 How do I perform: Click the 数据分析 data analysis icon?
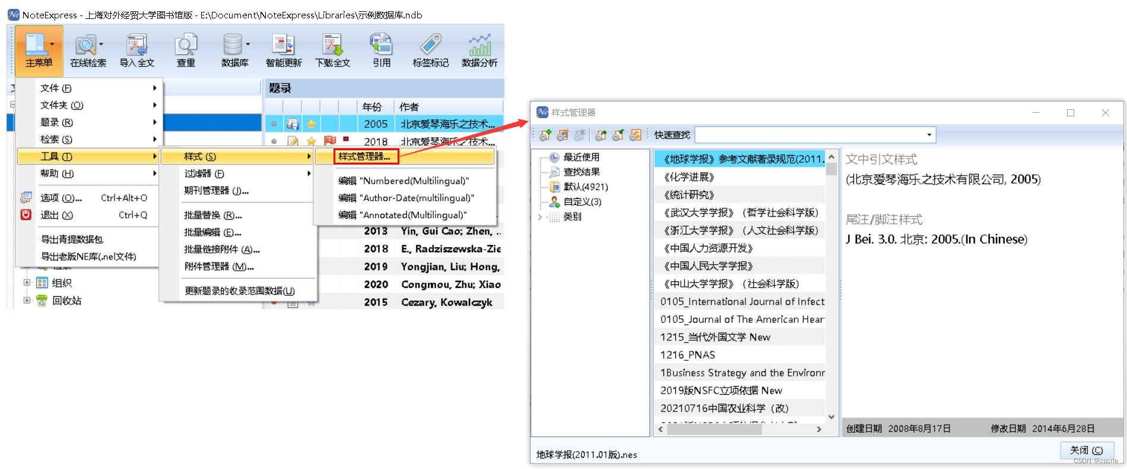480,45
